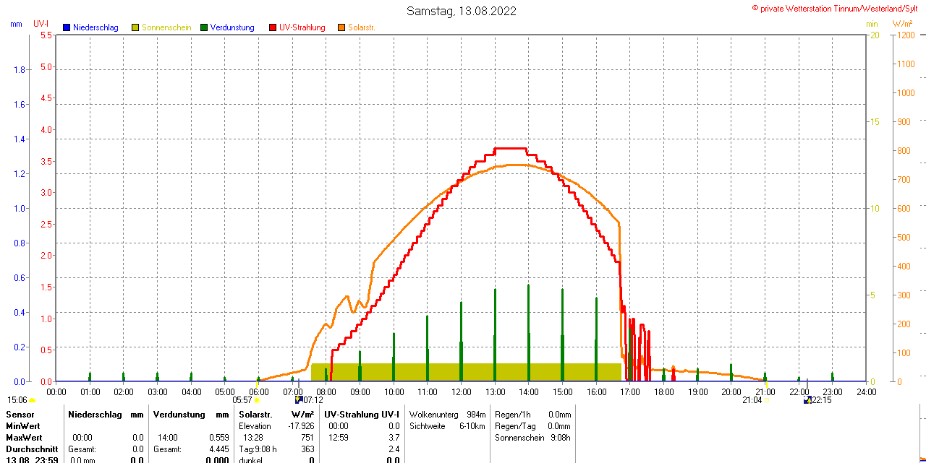Image resolution: width=926 pixels, height=463 pixels.
Task: Click the sunset sun icon at 21:04
Action: tap(768, 400)
